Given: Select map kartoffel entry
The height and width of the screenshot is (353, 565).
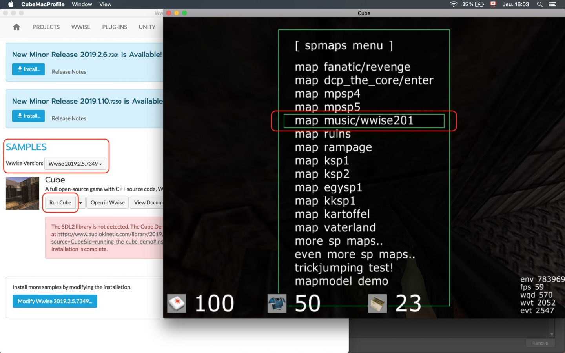Looking at the screenshot, I should pos(332,214).
